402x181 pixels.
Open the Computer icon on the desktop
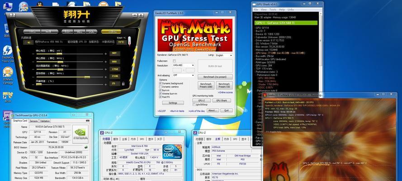[x=8, y=6]
